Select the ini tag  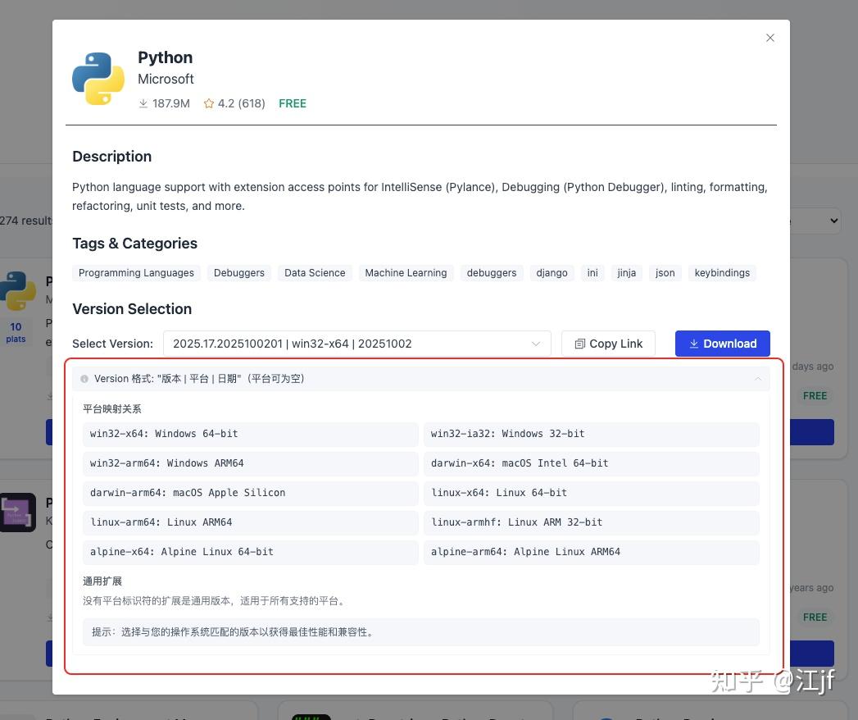tap(592, 273)
